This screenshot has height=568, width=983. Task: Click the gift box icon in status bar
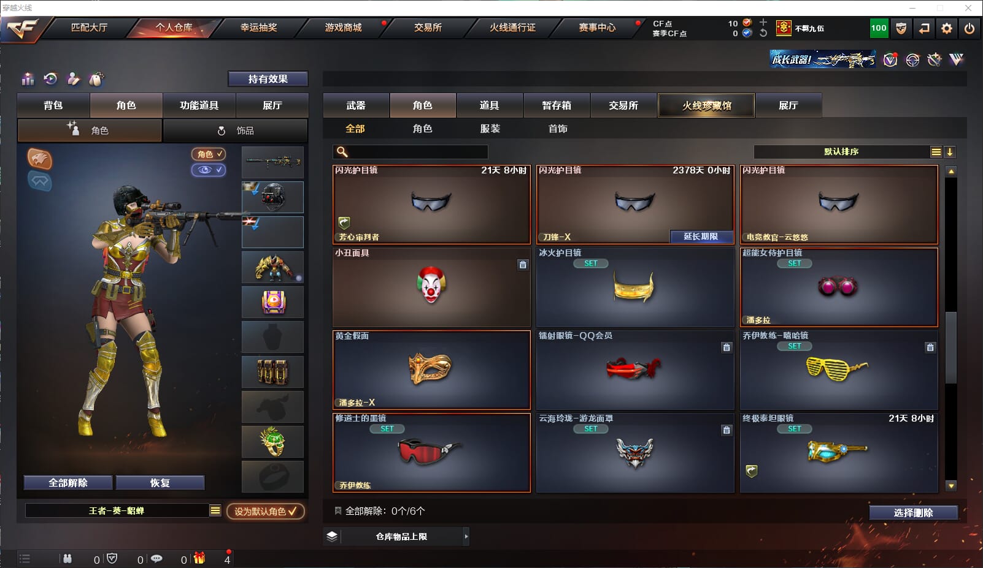[199, 558]
